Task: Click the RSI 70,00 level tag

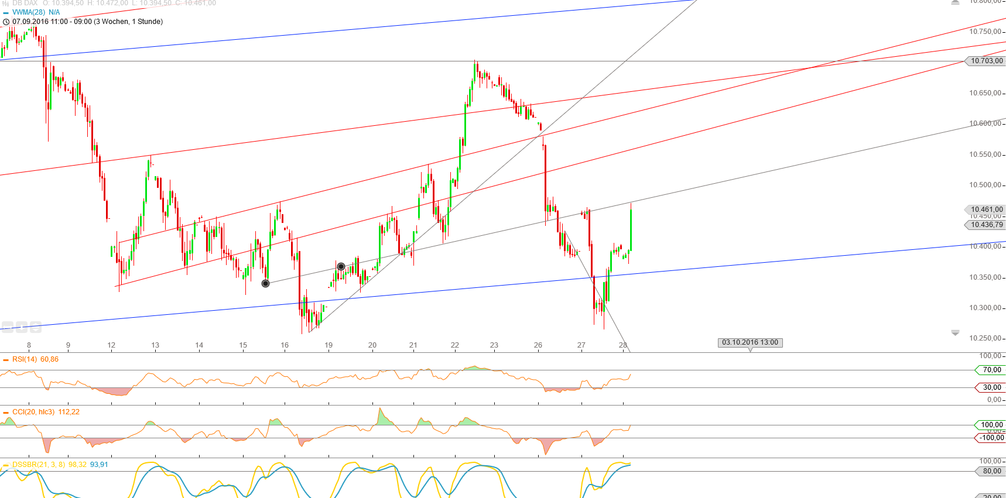Action: point(991,370)
